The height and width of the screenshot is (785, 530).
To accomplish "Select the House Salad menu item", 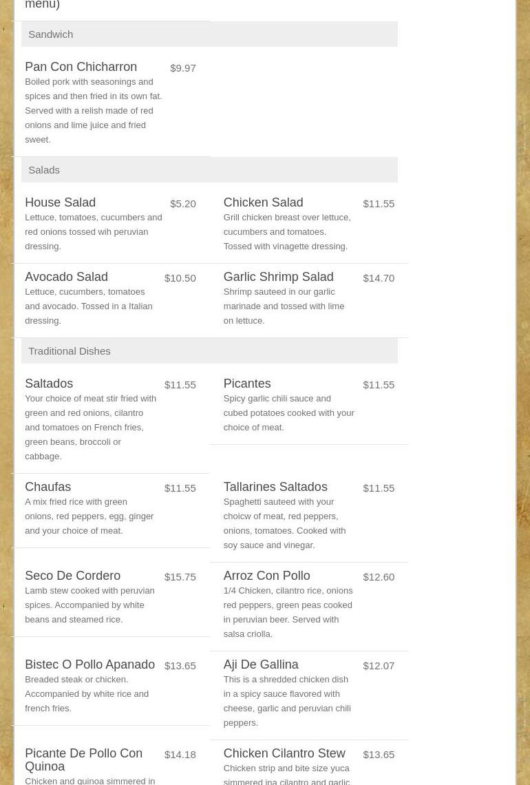I will tap(60, 202).
